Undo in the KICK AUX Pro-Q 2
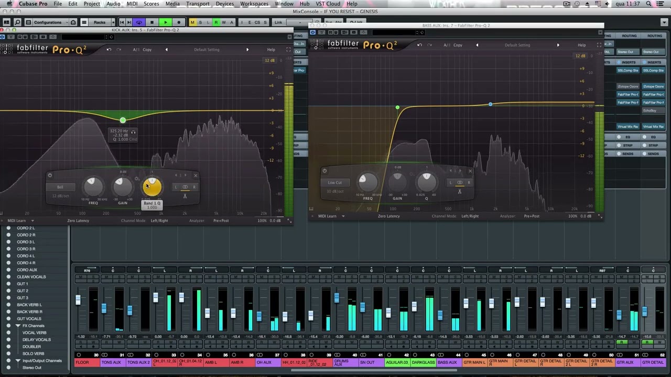This screenshot has width=671, height=377. [109, 50]
